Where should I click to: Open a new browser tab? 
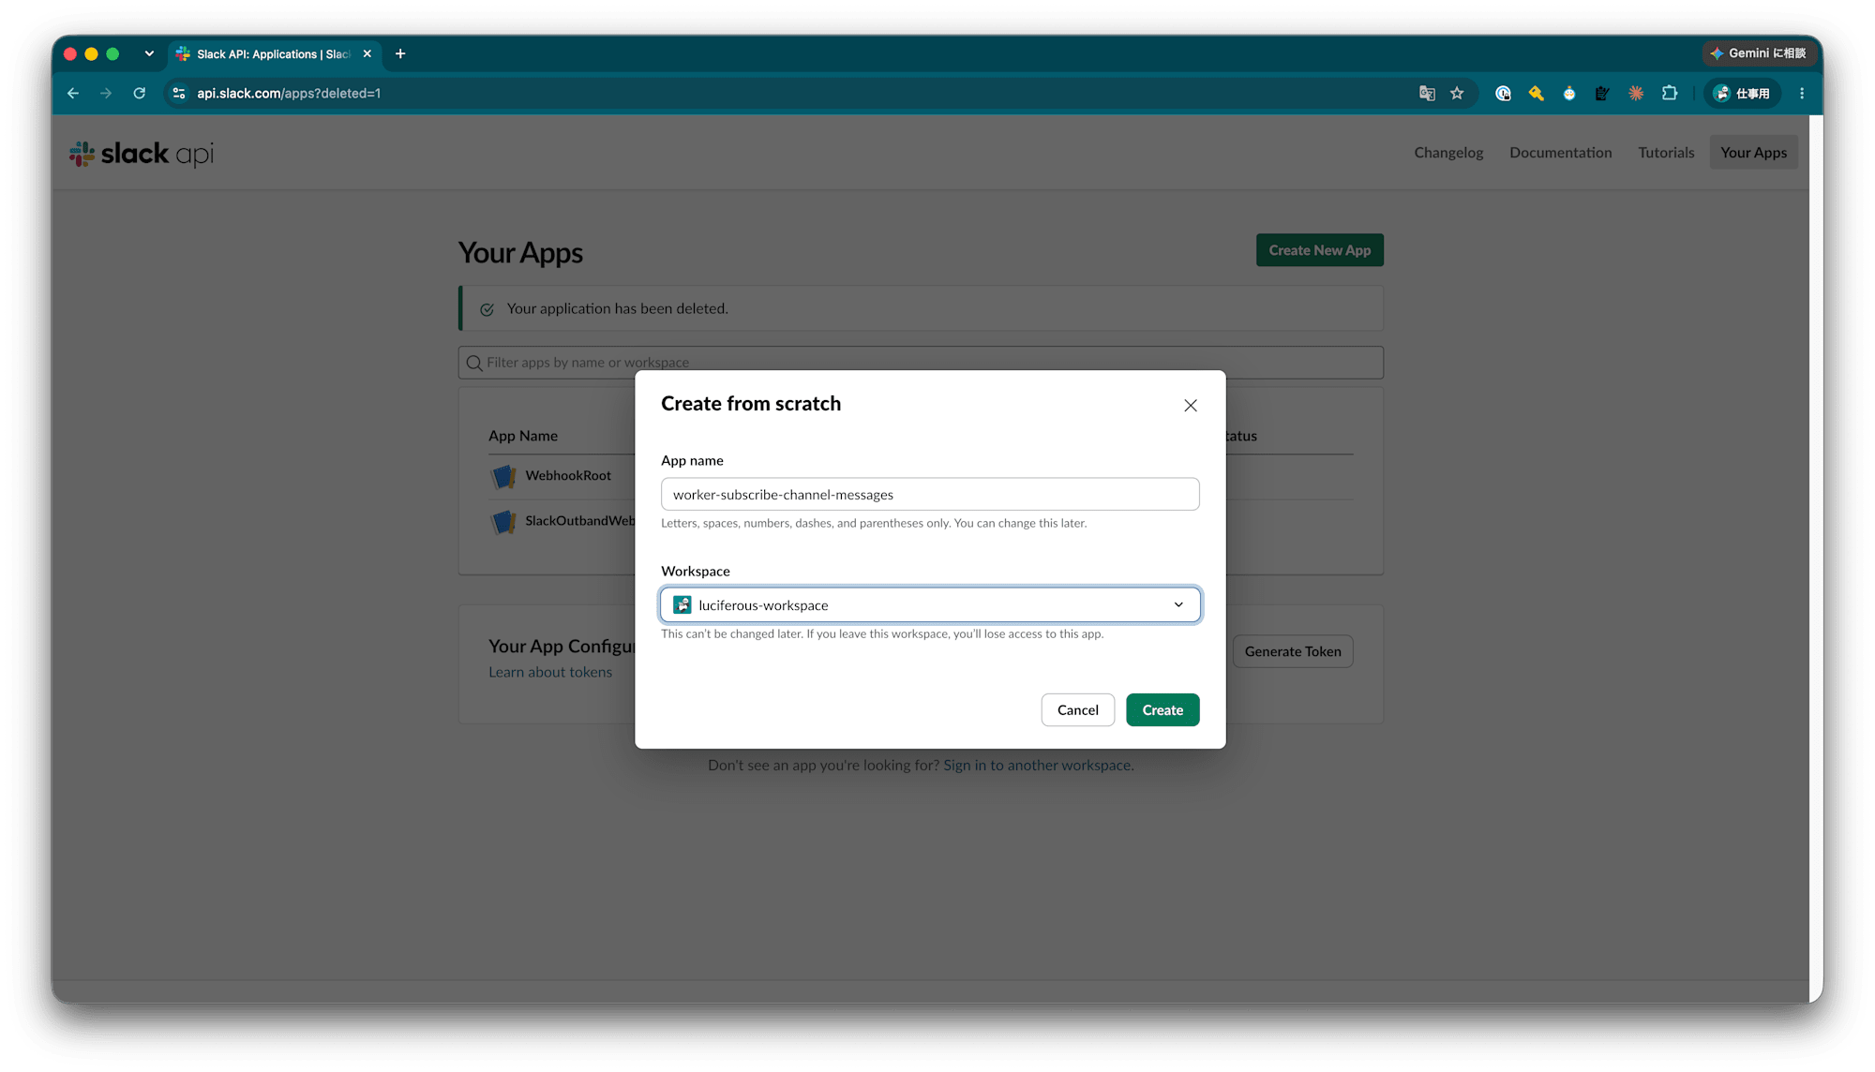pos(400,53)
